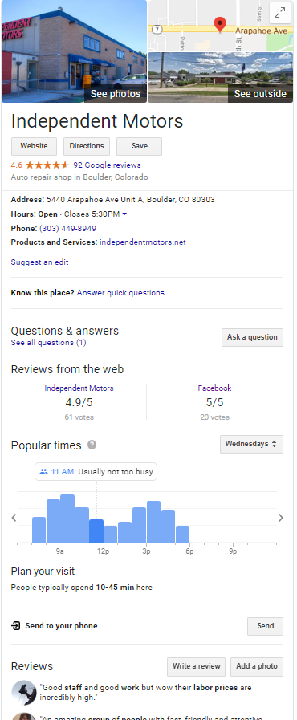Click the star rating display
This screenshot has width=297, height=720.
47,165
